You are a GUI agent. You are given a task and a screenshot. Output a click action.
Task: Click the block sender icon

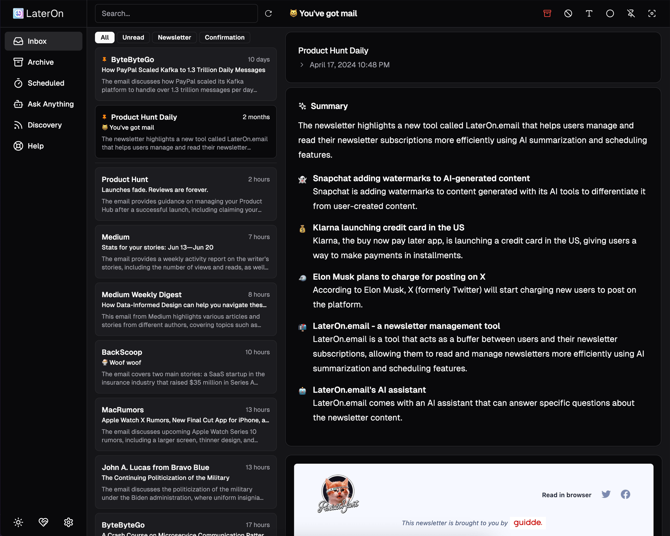tap(568, 14)
